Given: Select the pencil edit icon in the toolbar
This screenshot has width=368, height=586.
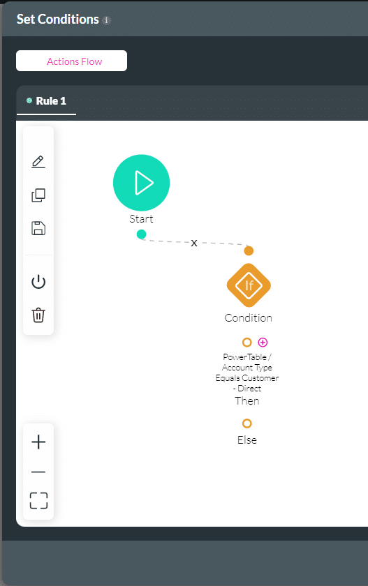Looking at the screenshot, I should click(38, 162).
